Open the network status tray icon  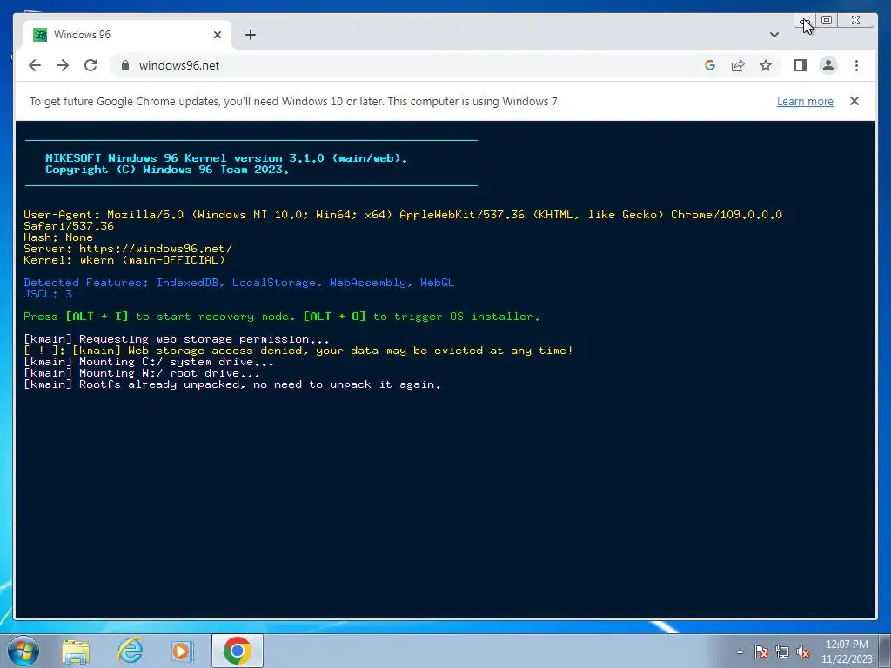(782, 651)
